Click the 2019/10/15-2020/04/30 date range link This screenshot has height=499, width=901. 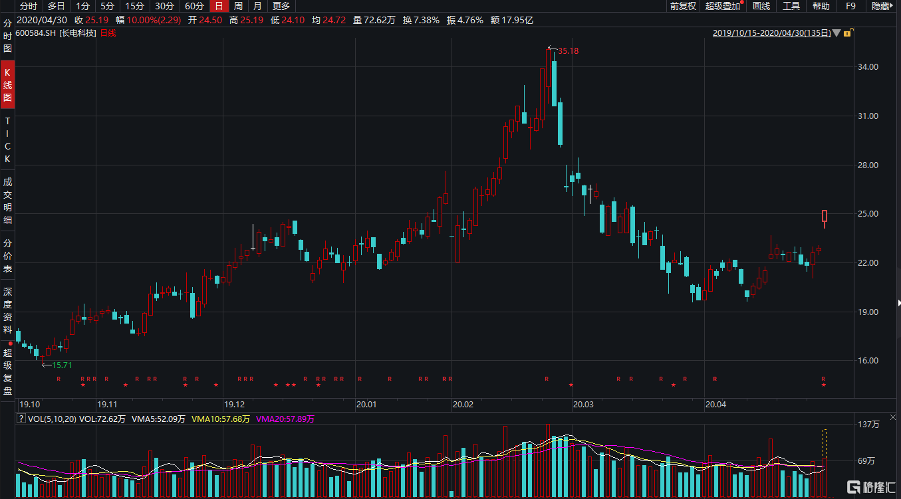coord(771,33)
